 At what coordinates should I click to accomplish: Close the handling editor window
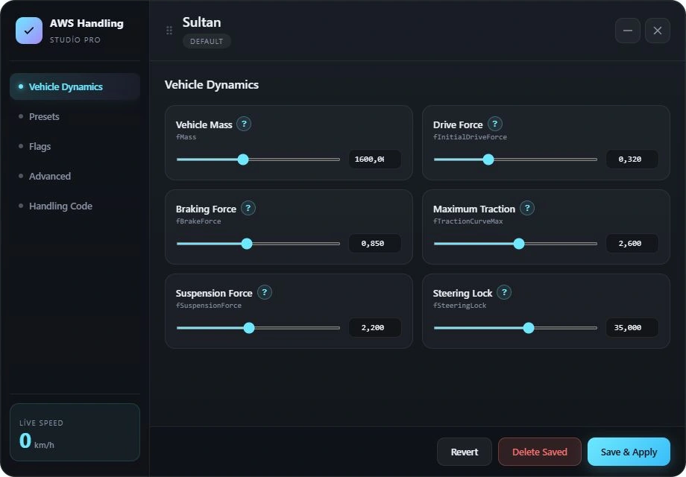pos(658,31)
